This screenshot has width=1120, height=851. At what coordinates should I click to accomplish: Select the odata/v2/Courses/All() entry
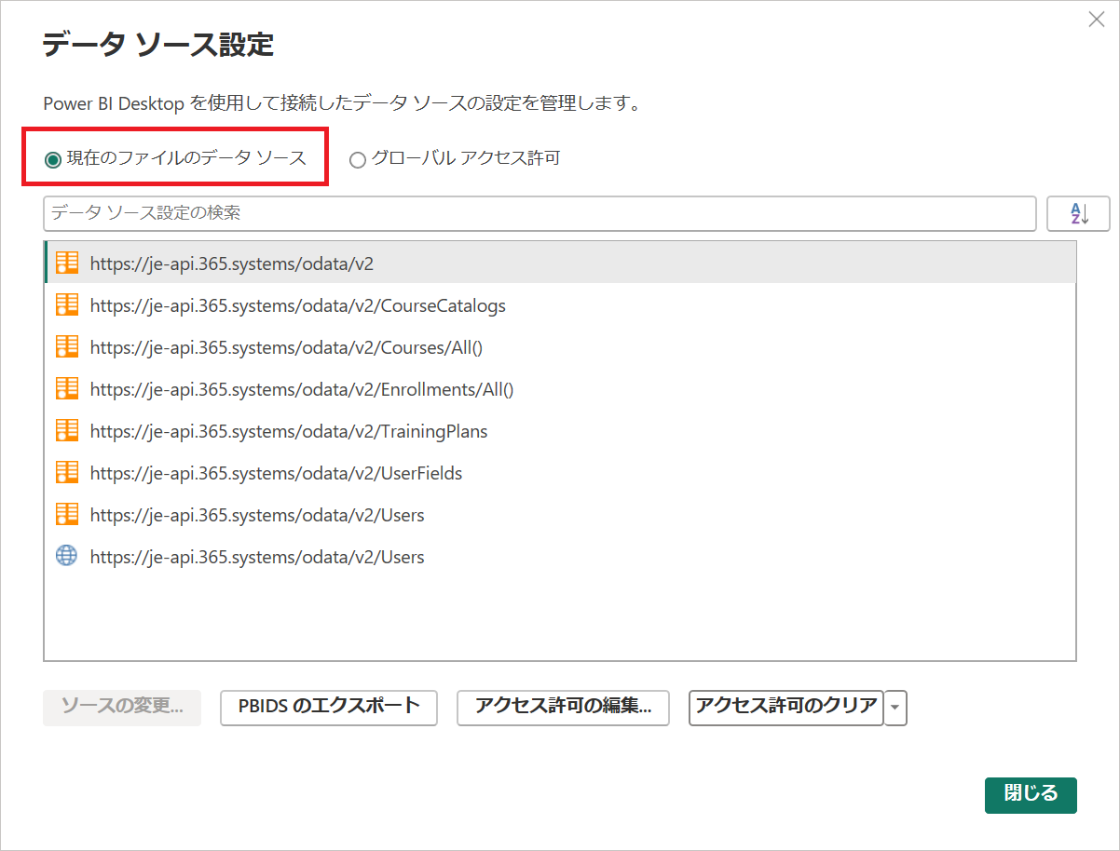(560, 346)
